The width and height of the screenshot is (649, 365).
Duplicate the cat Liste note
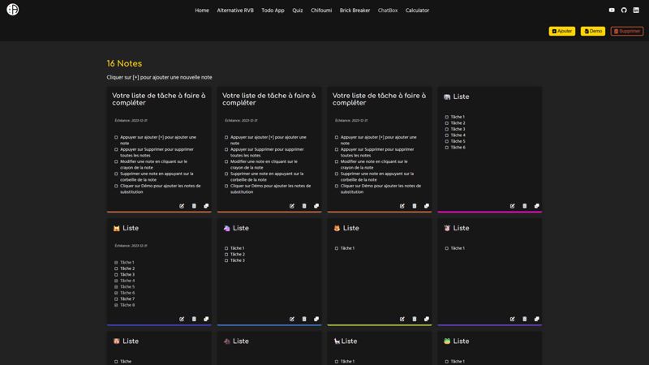pyautogui.click(x=206, y=319)
